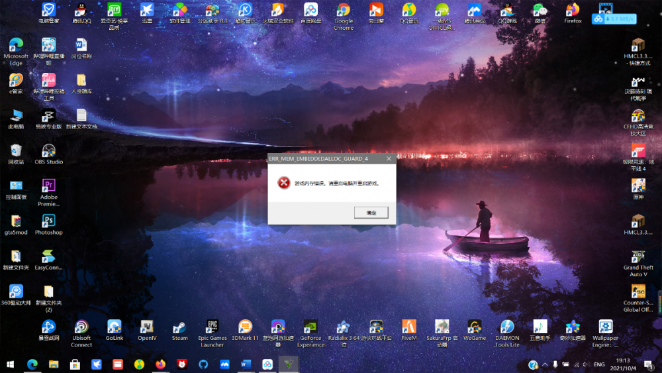Open taskbar clock showing 19:13
The image size is (662, 373).
click(624, 364)
